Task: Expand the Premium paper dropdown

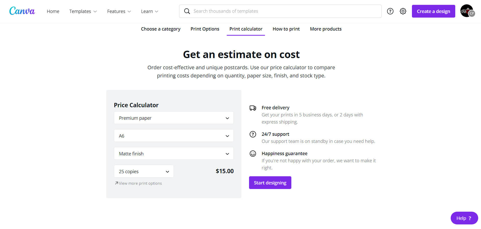Action: 174,118
